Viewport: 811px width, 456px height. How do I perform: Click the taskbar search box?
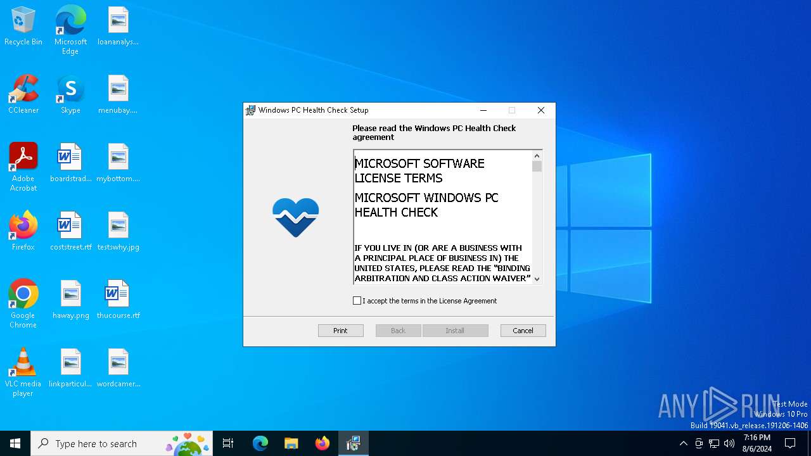pyautogui.click(x=122, y=443)
